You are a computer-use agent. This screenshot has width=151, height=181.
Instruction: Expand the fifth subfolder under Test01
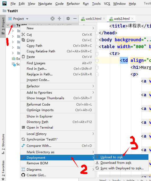(x=13, y=53)
